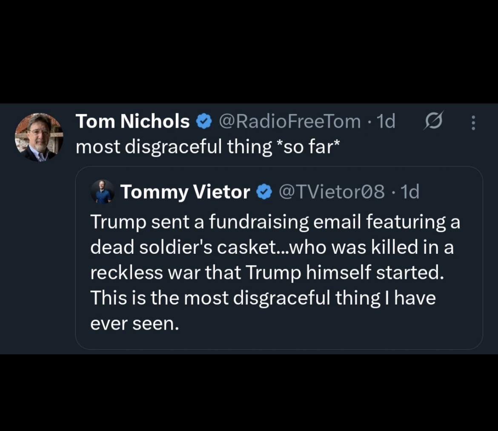Screen dimensions: 498x431
Task: Click the black bar below the tweet
Action: click(249, 392)
